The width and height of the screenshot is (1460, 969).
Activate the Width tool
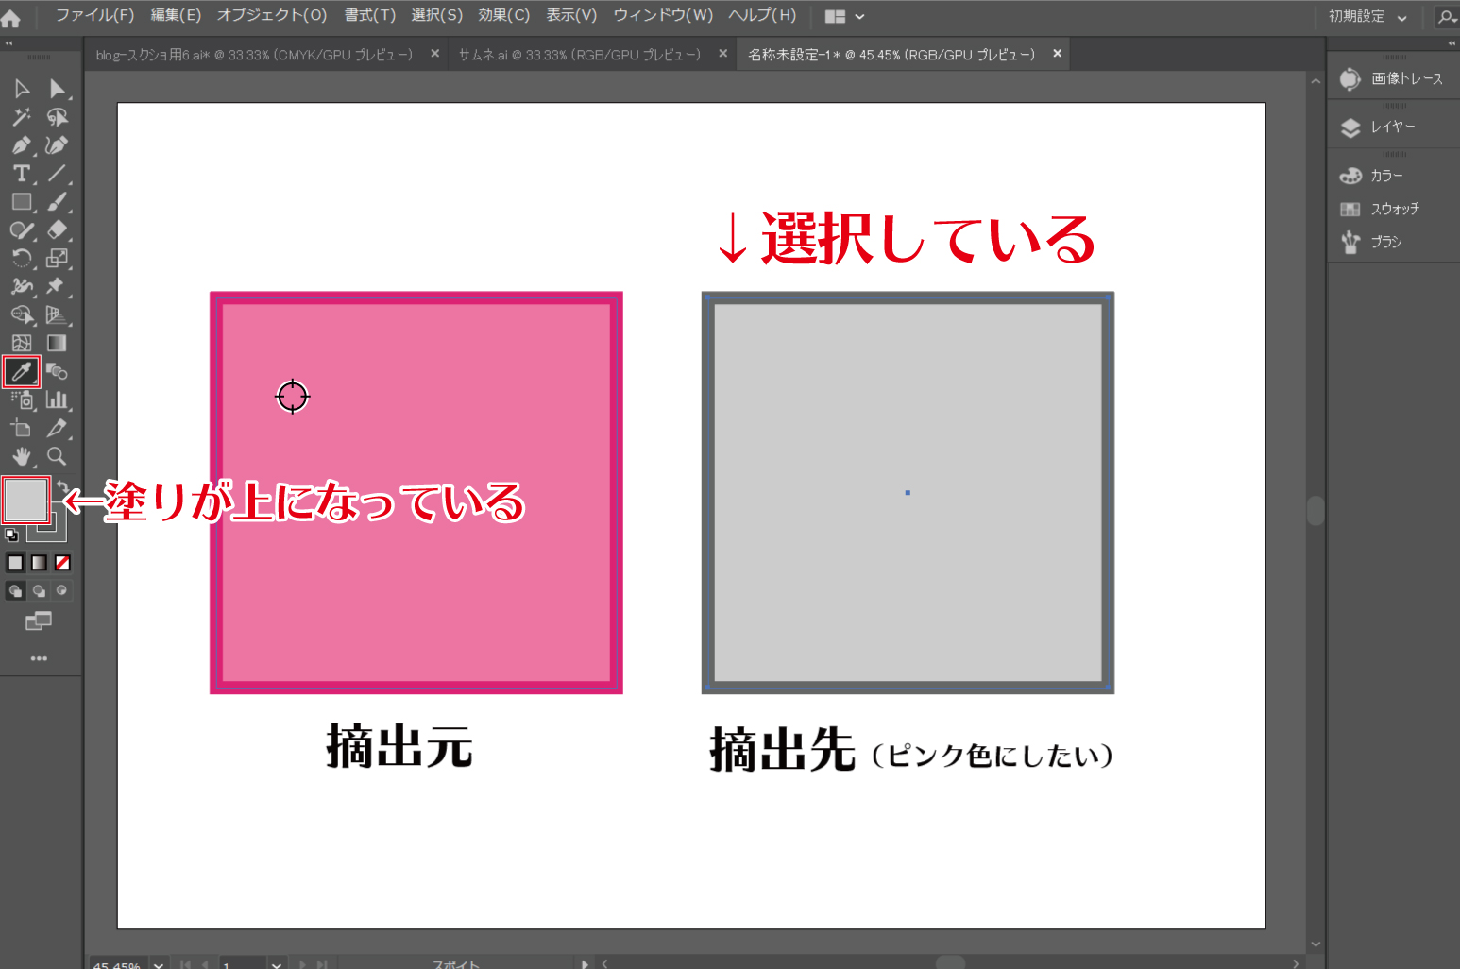tap(22, 286)
